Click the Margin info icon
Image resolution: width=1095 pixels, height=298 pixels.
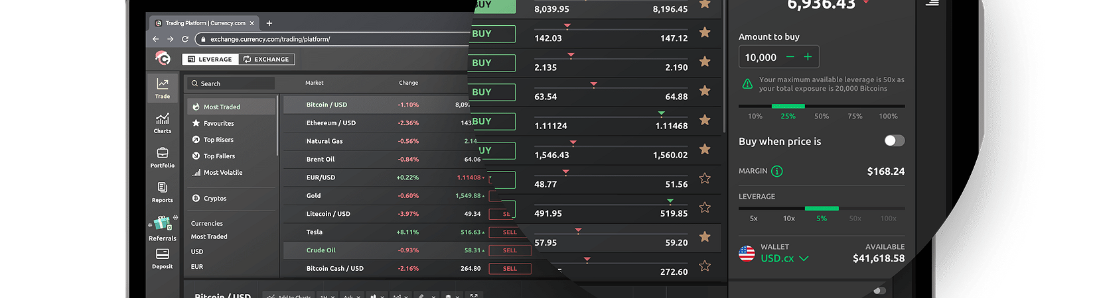(x=777, y=172)
